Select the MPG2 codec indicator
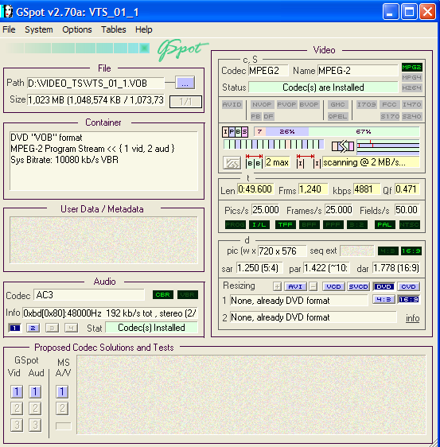Screen dimensions: 440x447 411,68
